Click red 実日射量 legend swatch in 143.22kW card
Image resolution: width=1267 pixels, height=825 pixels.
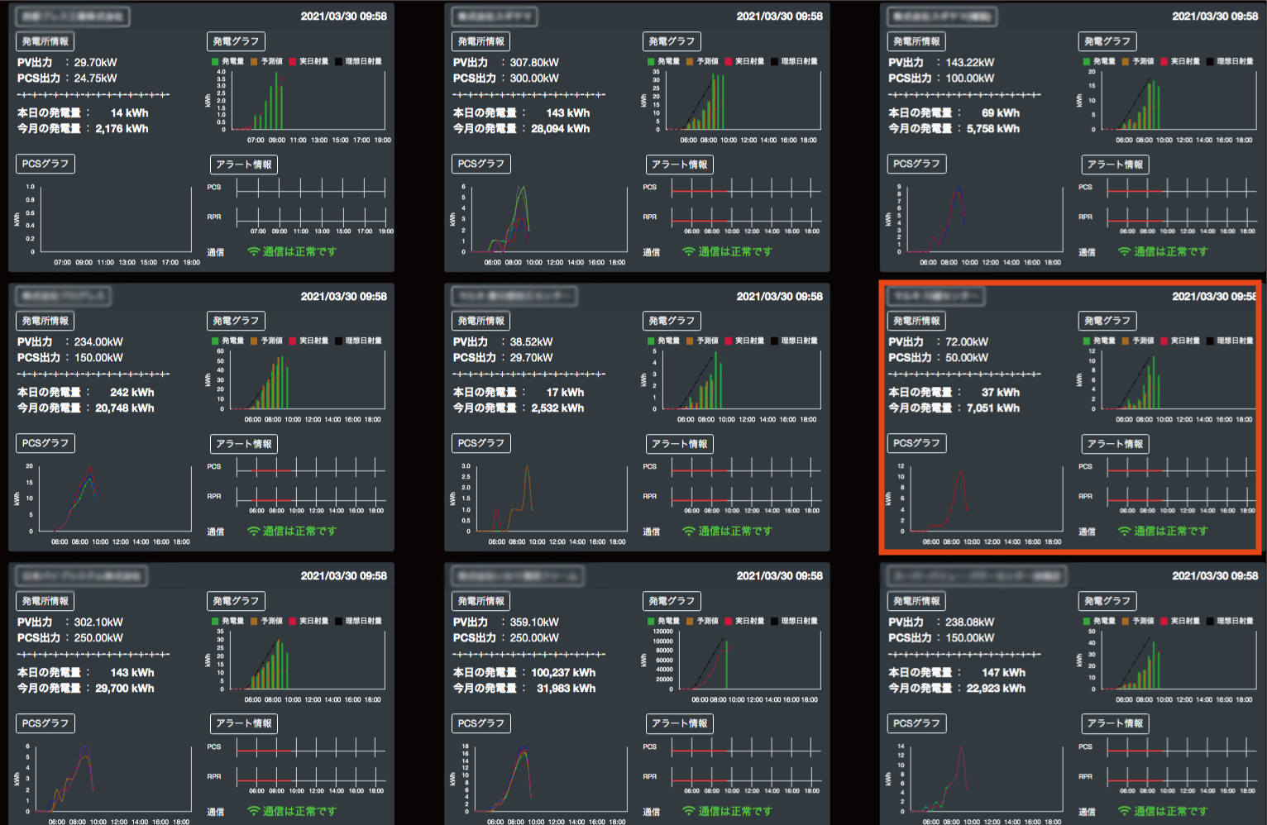point(1164,61)
